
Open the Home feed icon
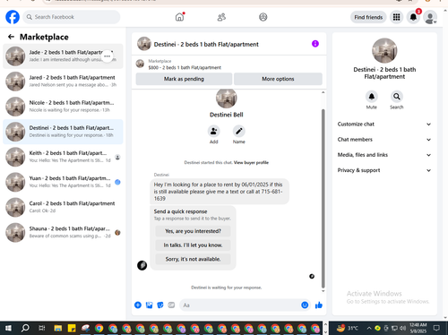click(179, 17)
